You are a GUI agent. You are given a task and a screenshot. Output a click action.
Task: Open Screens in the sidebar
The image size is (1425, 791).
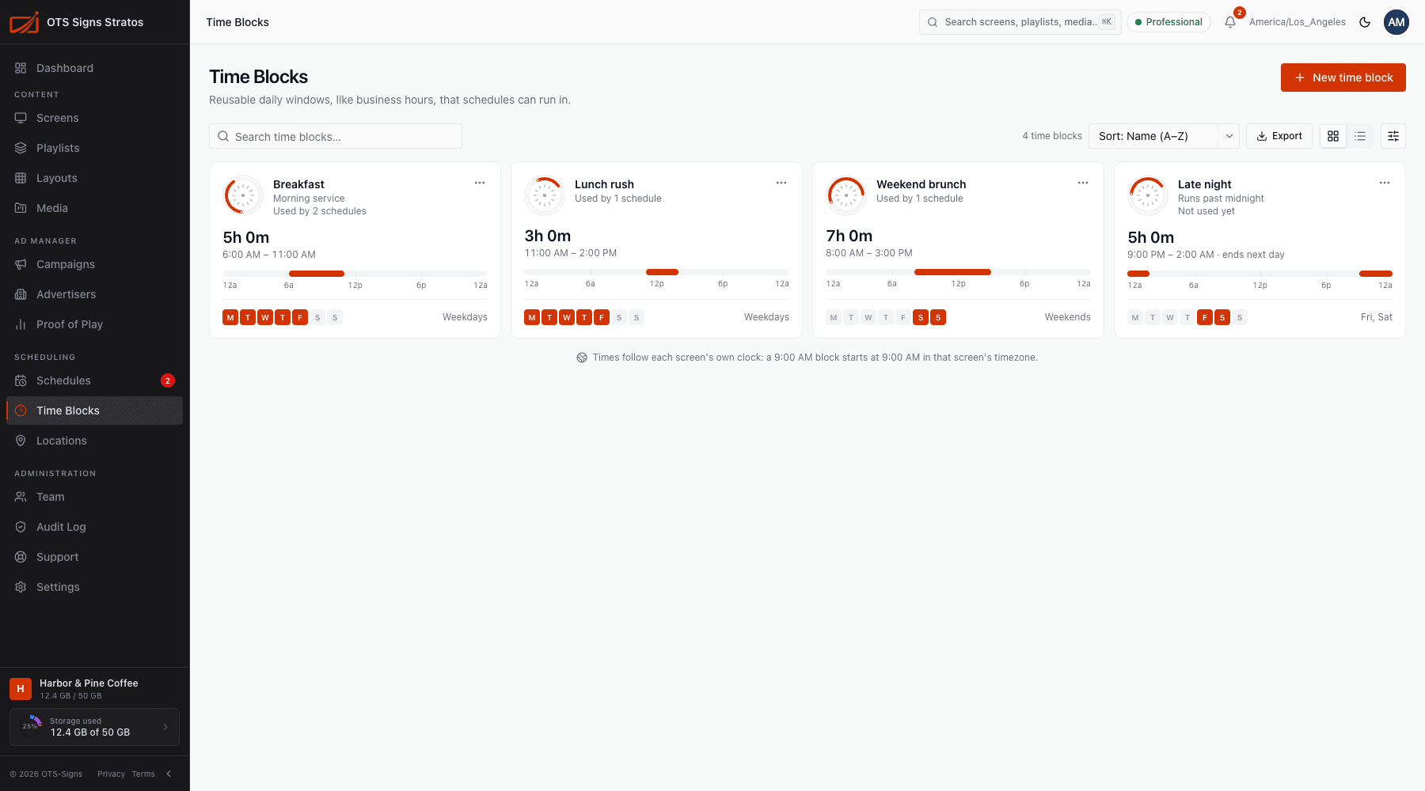click(94, 118)
